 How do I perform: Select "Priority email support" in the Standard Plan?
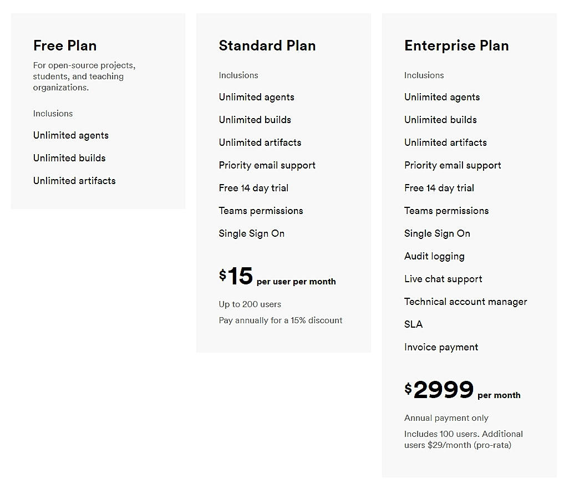tap(267, 165)
